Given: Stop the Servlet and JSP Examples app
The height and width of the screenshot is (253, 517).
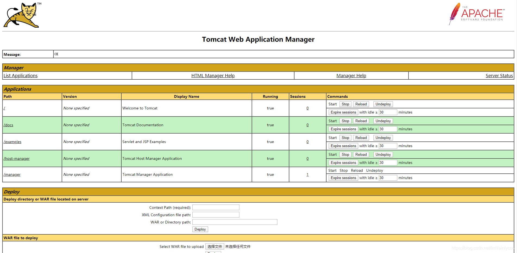Looking at the screenshot, I should 345,138.
